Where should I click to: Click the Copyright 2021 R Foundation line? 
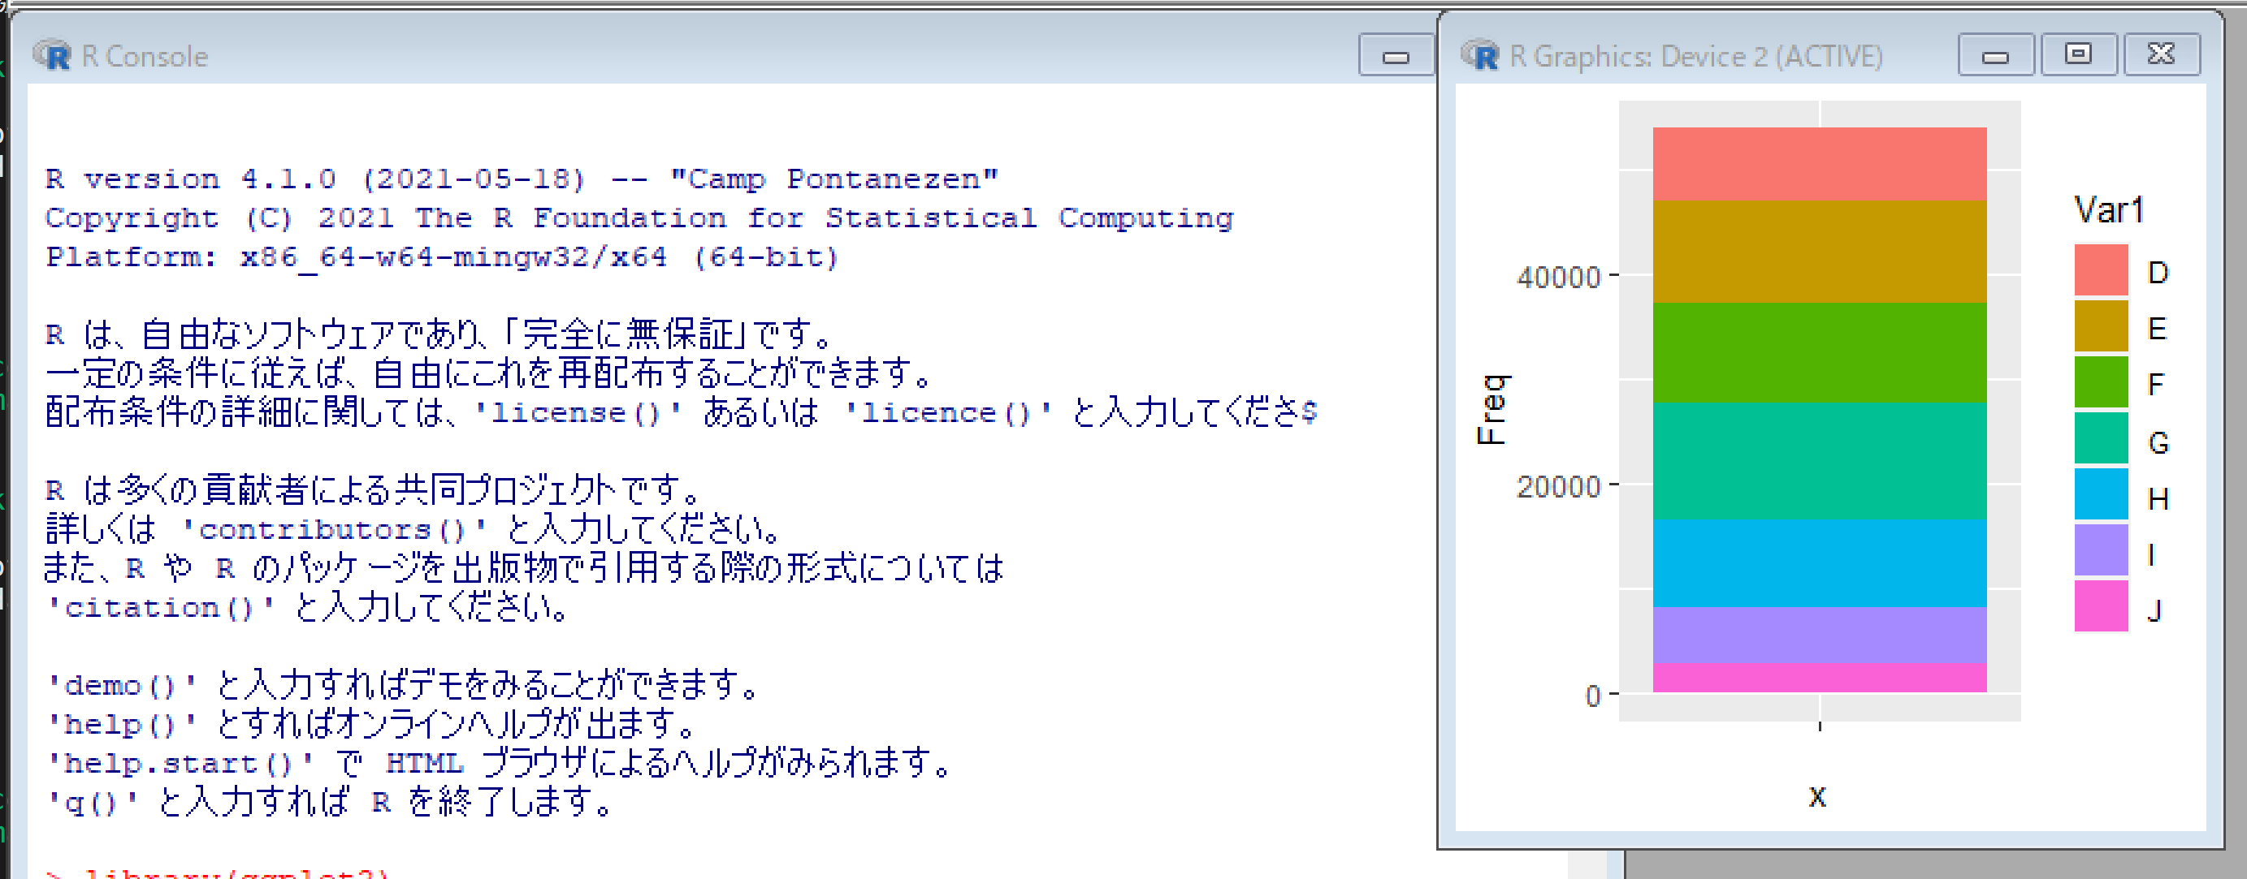click(639, 218)
